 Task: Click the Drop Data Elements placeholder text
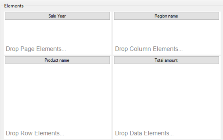tap(144, 133)
